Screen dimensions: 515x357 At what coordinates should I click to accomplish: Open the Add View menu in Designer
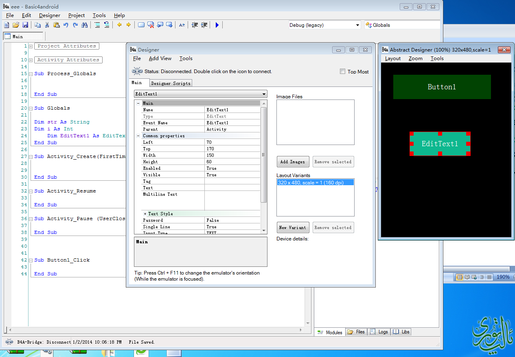click(x=160, y=58)
